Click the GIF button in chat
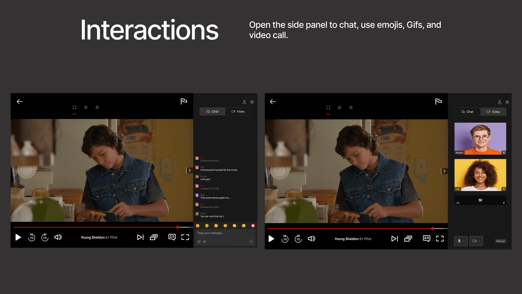Viewport: 522px width, 294px height. pos(204,242)
